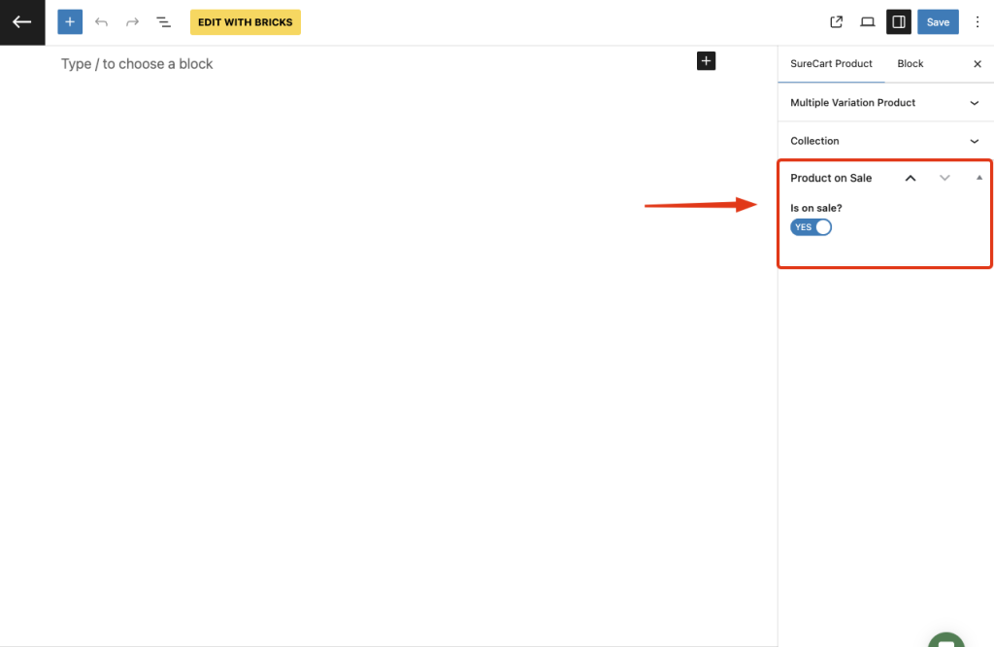Open the page in a new tab
994x647 pixels.
pyautogui.click(x=837, y=22)
